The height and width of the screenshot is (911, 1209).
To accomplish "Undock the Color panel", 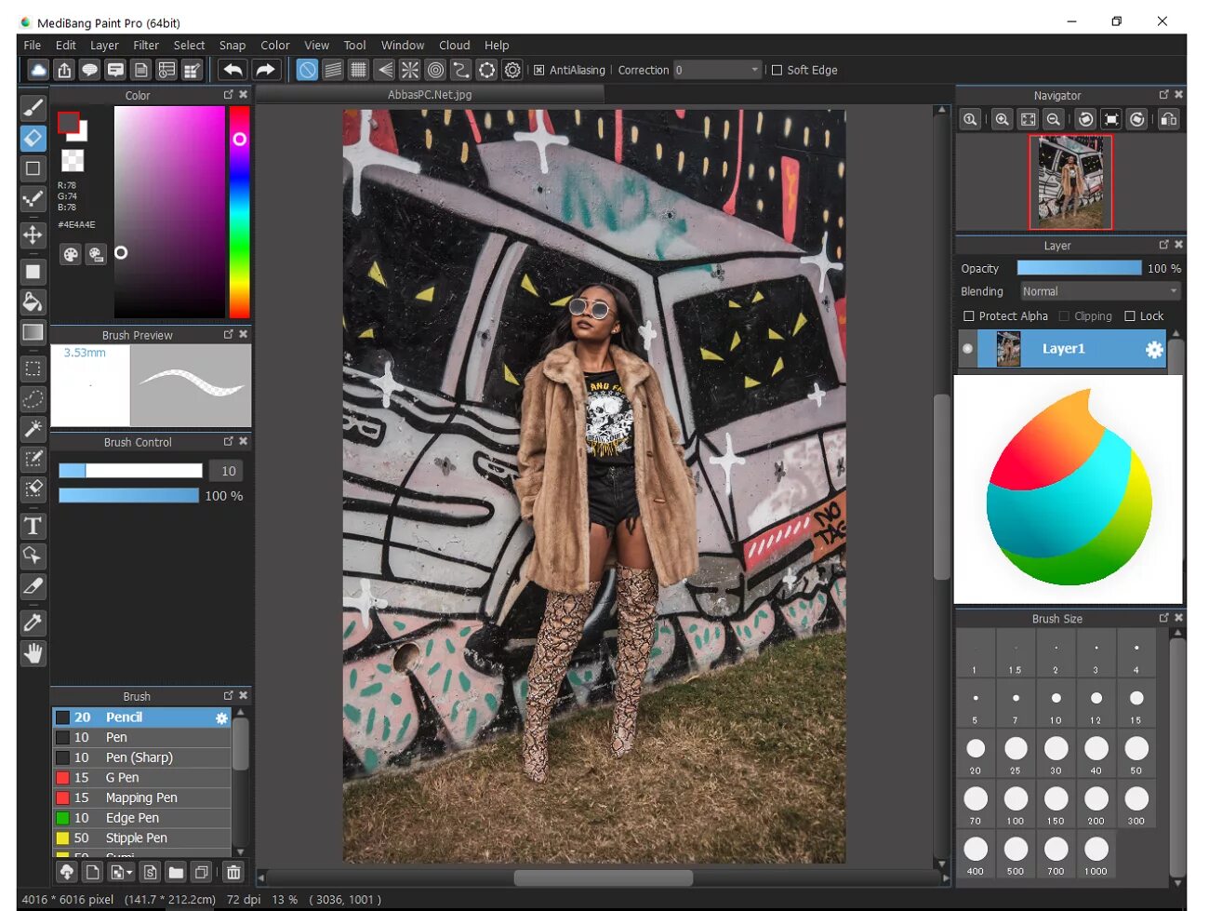I will point(228,95).
